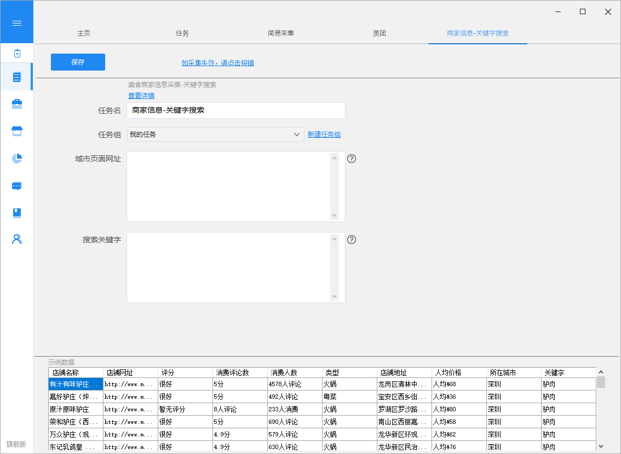Select the 粤菜 type cell
Image resolution: width=621 pixels, height=454 pixels.
[x=349, y=397]
